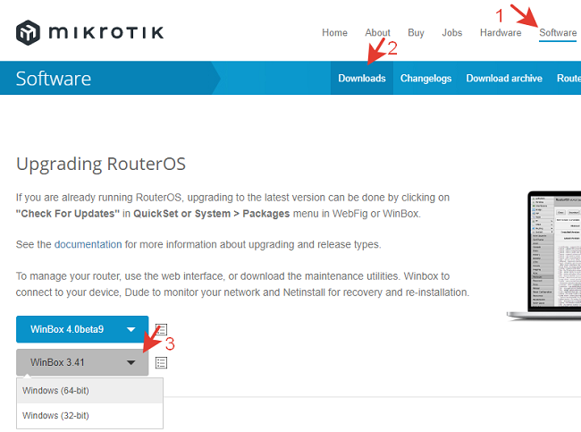Open the WinBox 4.0beta9 changelog list icon

[161, 329]
